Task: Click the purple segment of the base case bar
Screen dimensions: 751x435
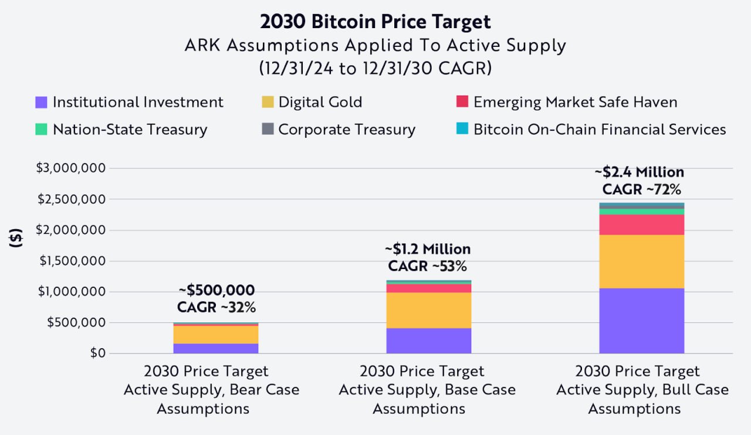Action: coord(428,340)
